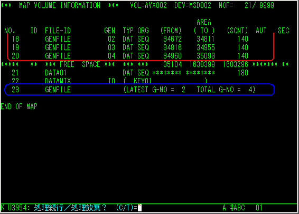
Task: Click KEY01 in the DATAMIX row
Action: click(x=143, y=81)
